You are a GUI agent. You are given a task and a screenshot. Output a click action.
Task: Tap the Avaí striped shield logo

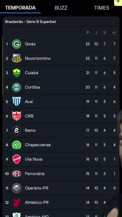click(x=17, y=102)
